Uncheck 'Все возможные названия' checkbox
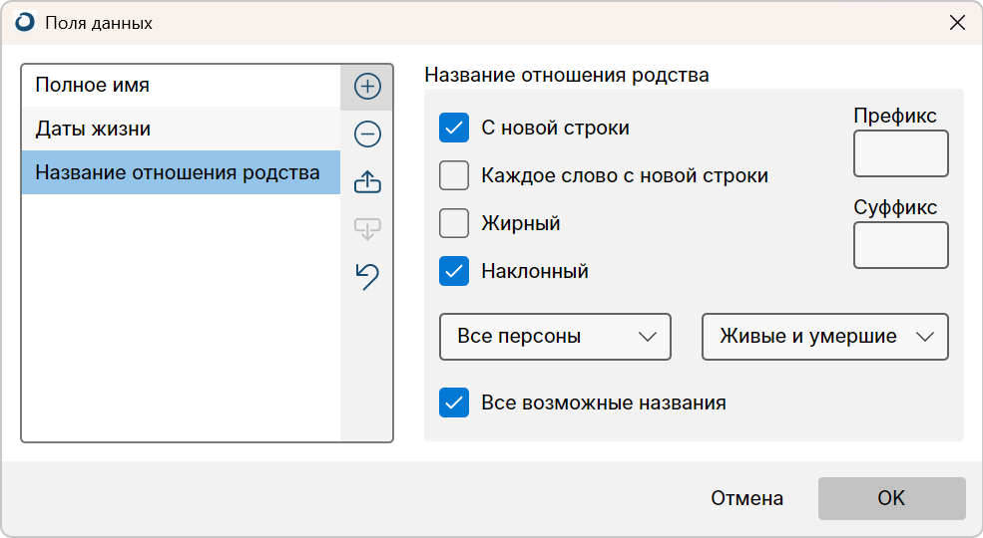 click(454, 403)
